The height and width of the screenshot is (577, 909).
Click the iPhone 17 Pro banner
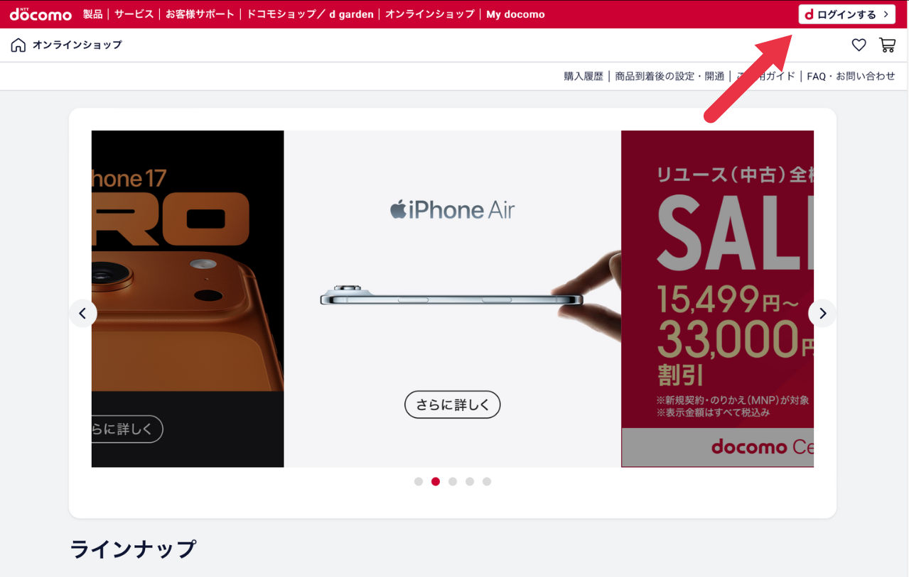pos(188,299)
